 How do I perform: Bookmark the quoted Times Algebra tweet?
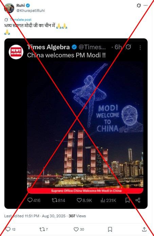click(x=128, y=200)
